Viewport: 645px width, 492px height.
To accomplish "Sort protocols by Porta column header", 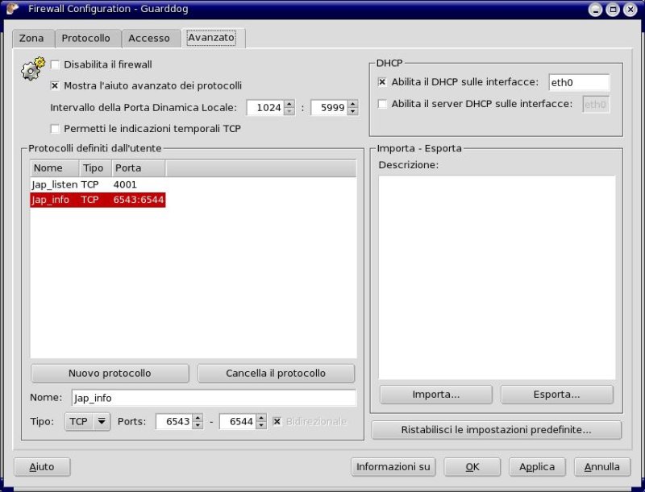I will click(x=138, y=168).
